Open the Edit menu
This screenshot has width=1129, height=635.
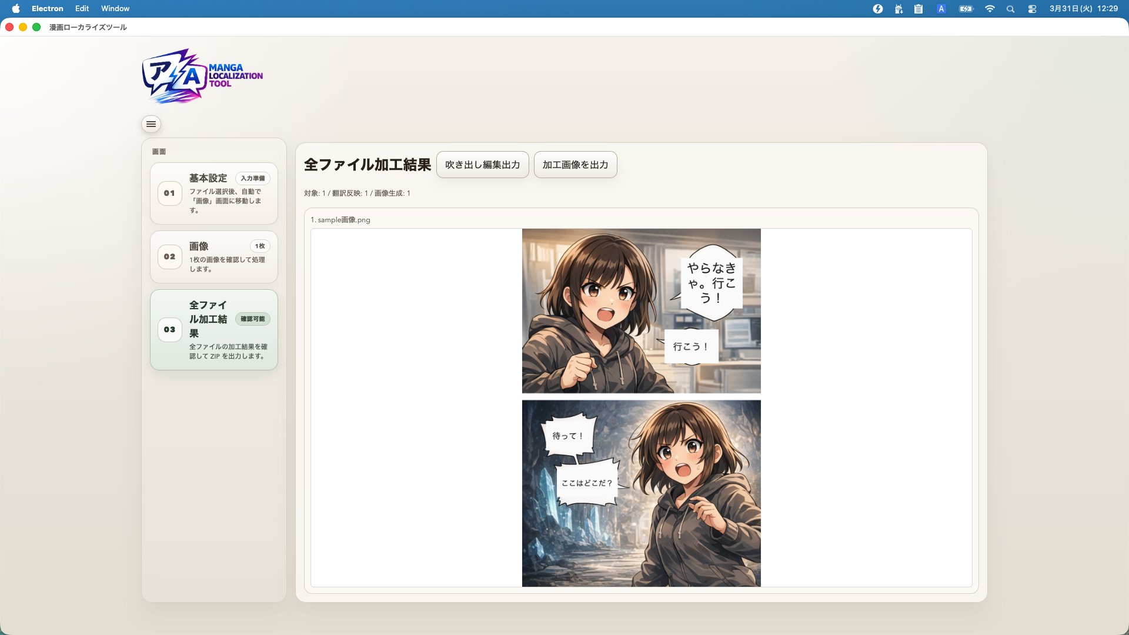(x=81, y=8)
